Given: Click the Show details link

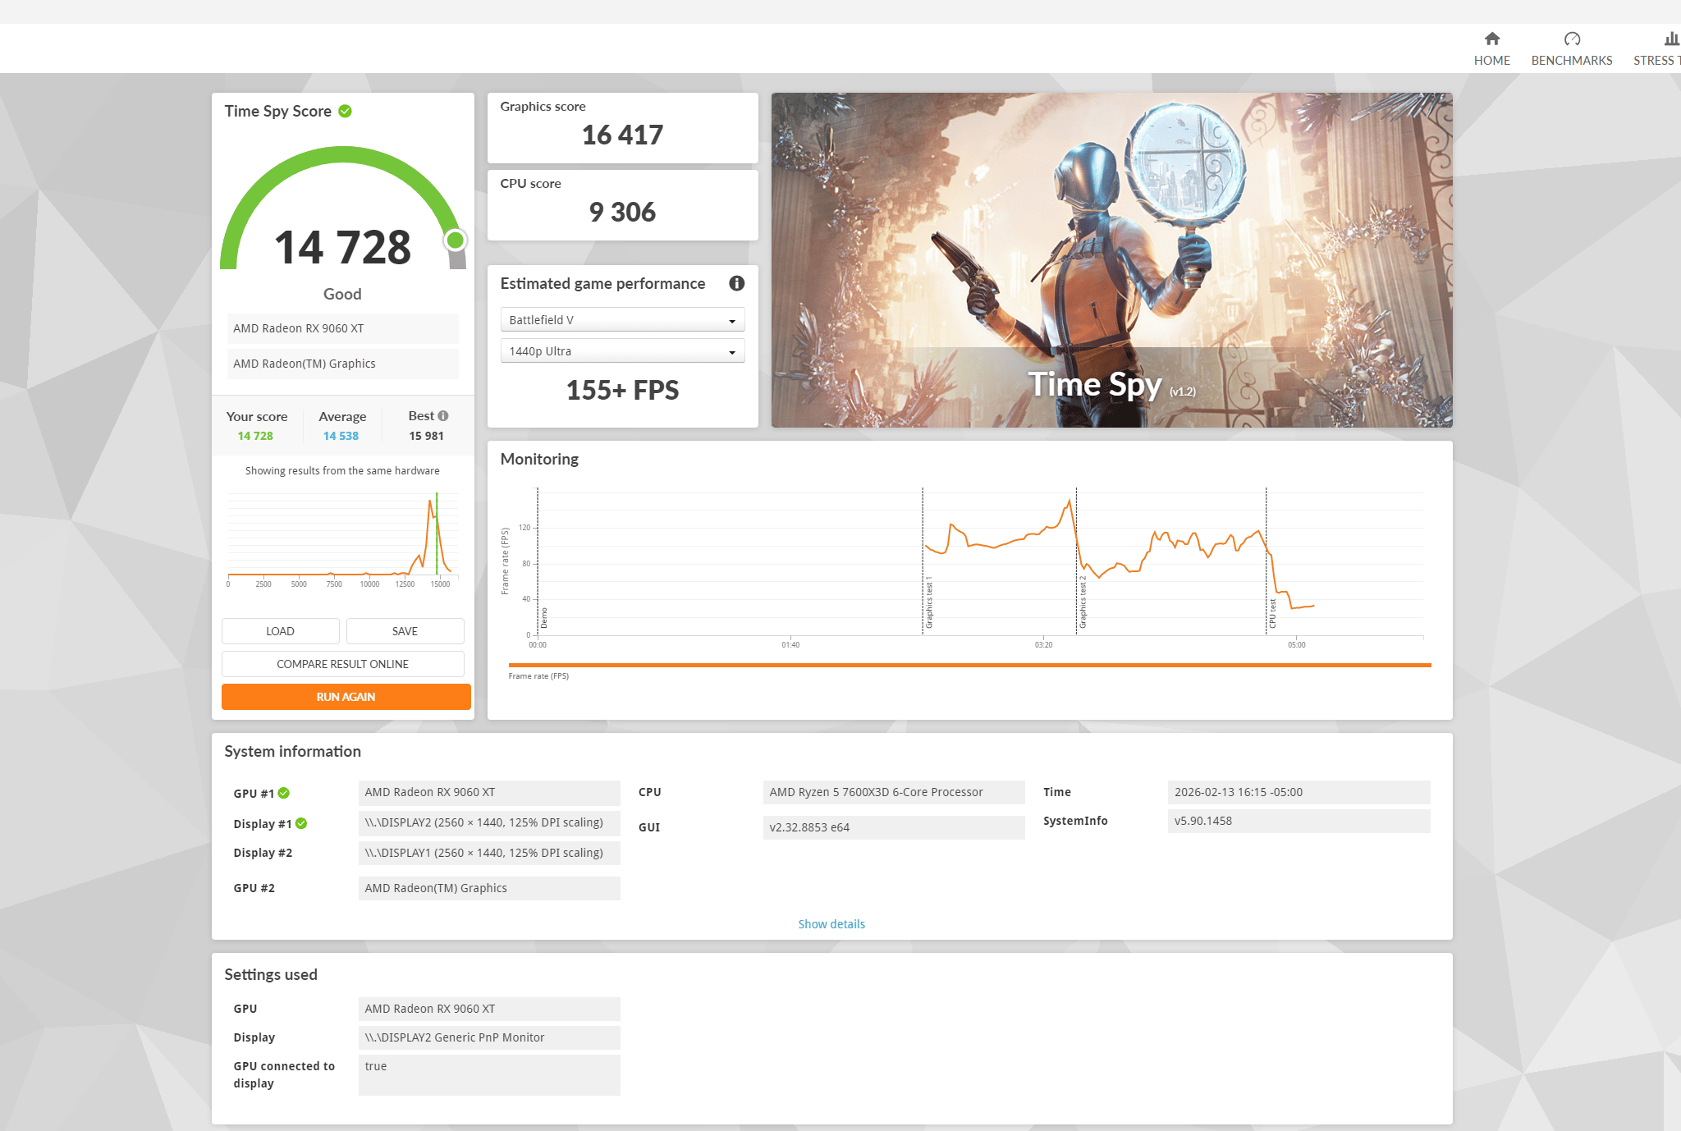Looking at the screenshot, I should pyautogui.click(x=831, y=924).
